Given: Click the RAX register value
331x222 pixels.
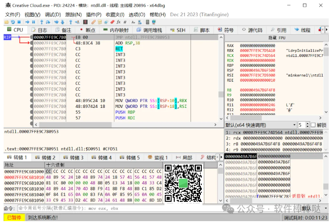Looking at the screenshot, I should click(x=257, y=46).
